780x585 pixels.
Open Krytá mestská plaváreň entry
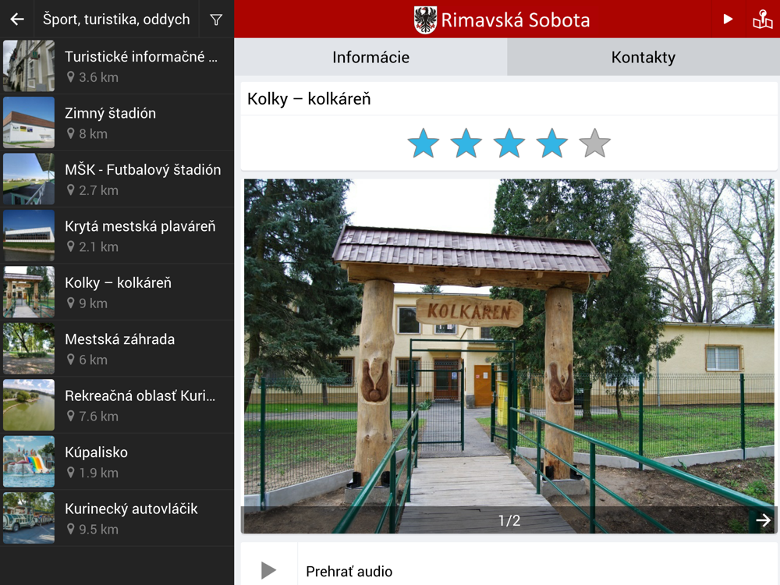[x=117, y=236]
